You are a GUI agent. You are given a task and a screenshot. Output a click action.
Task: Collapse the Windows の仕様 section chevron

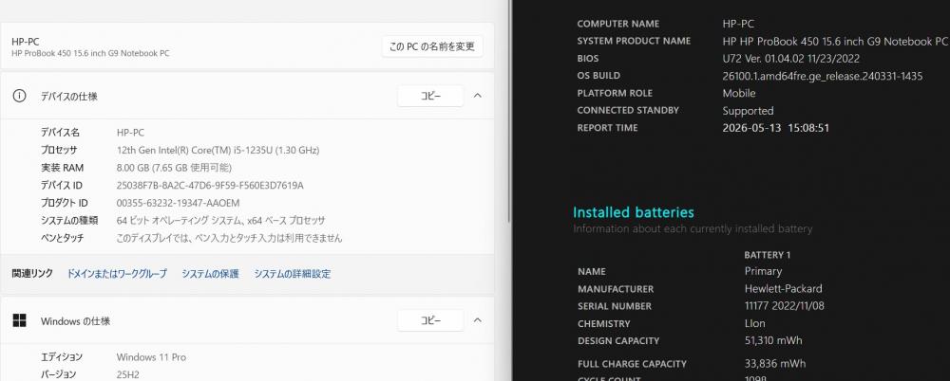[x=478, y=320]
